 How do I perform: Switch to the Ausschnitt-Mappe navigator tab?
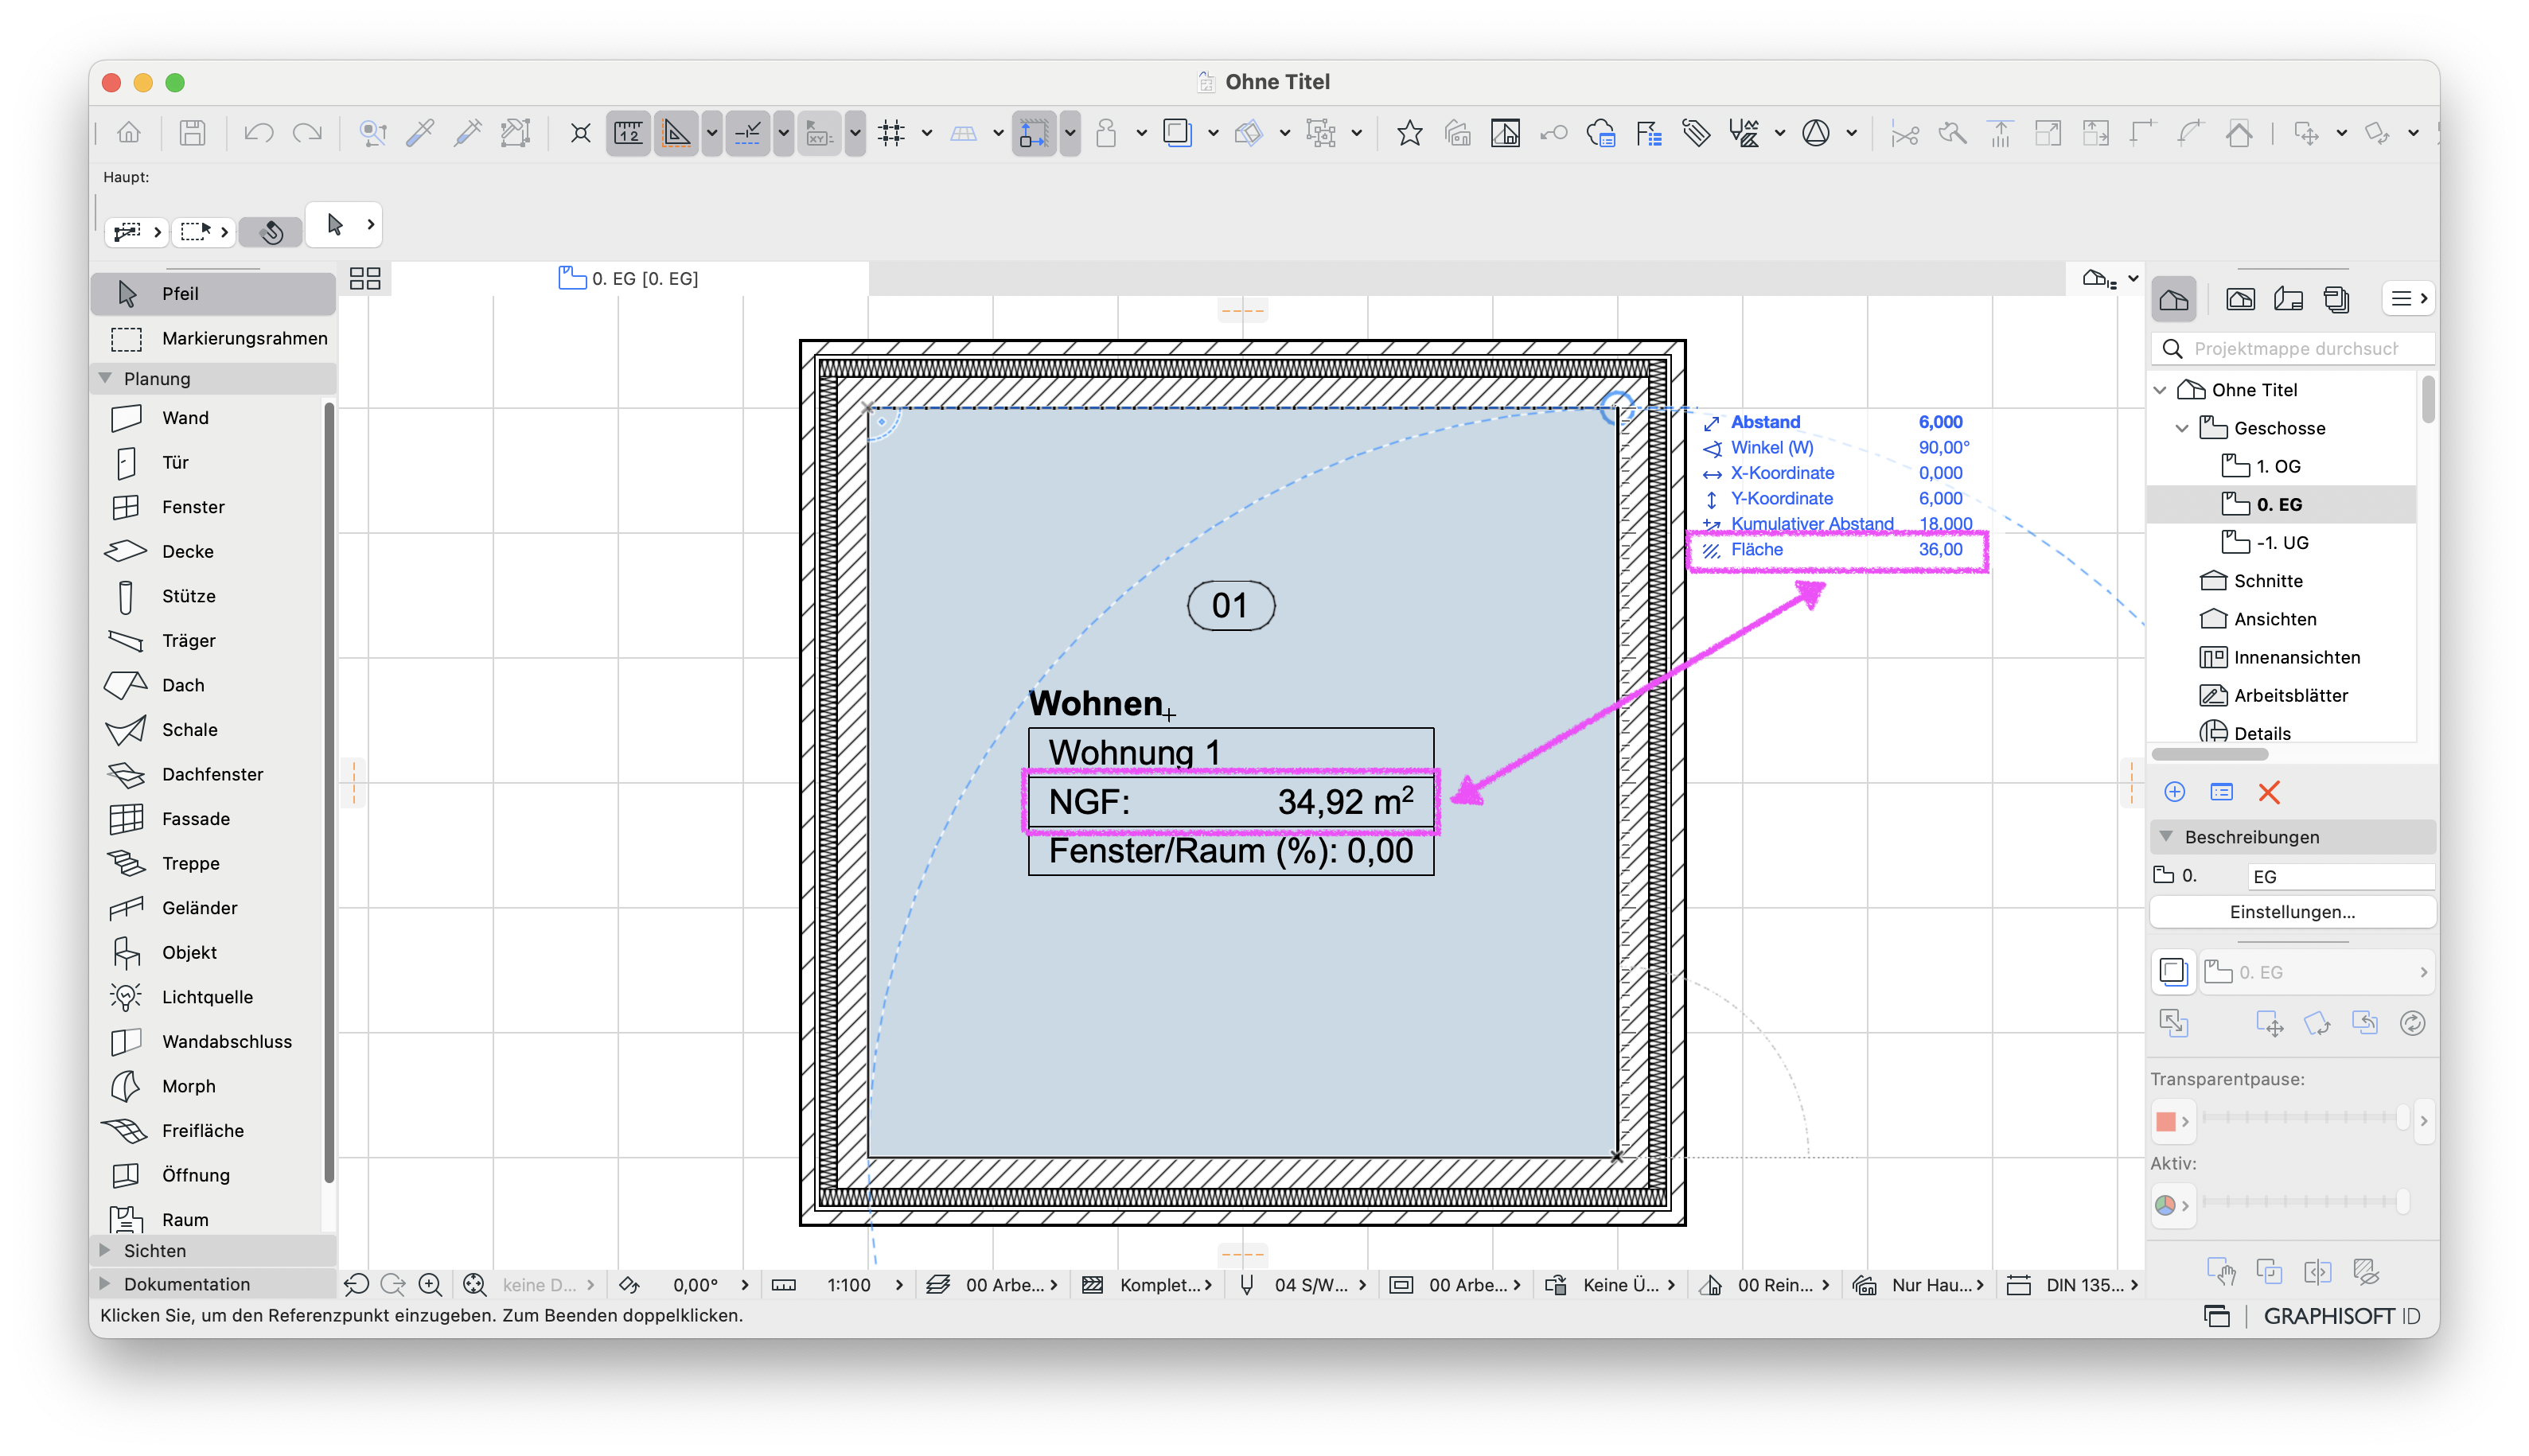pyautogui.click(x=2240, y=299)
